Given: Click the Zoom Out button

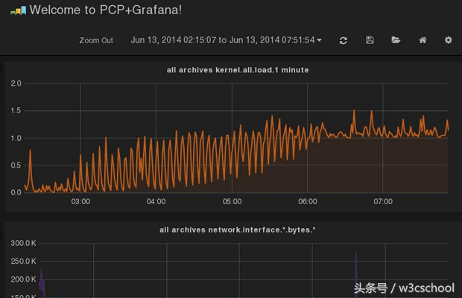Looking at the screenshot, I should pos(96,40).
